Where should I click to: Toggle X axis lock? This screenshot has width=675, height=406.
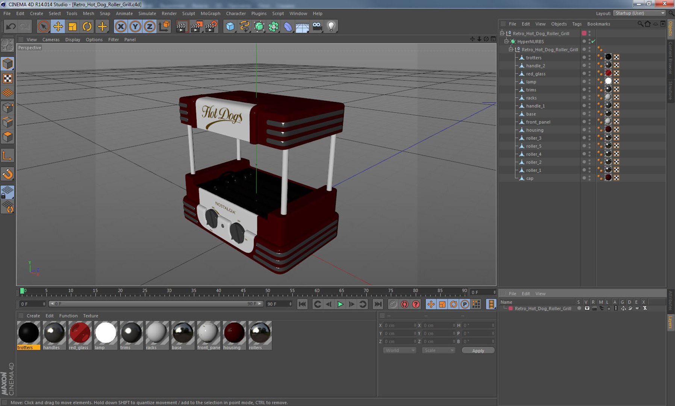click(x=121, y=26)
